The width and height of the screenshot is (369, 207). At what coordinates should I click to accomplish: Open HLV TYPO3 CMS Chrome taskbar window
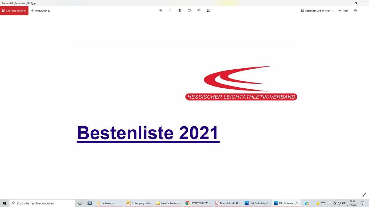pyautogui.click(x=198, y=203)
